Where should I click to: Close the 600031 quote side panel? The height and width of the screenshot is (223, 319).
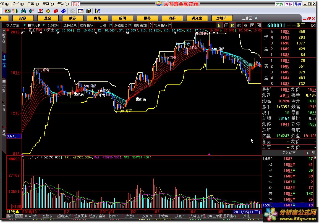pos(313,25)
